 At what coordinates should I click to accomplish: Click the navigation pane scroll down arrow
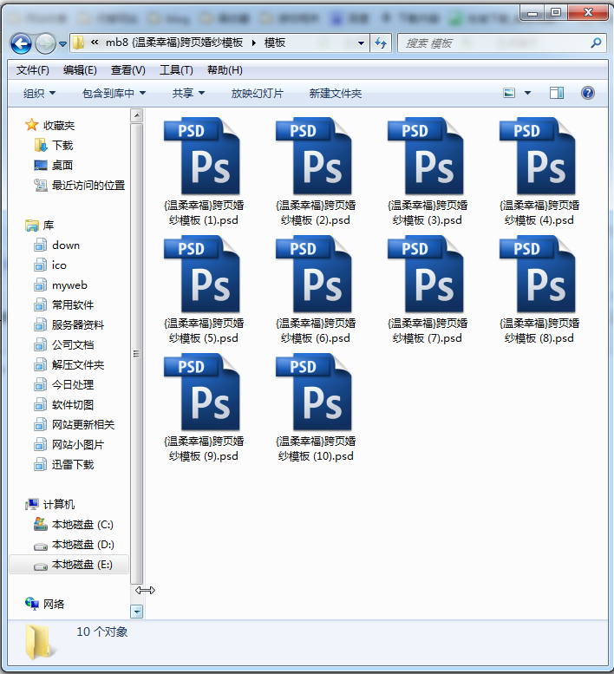137,612
